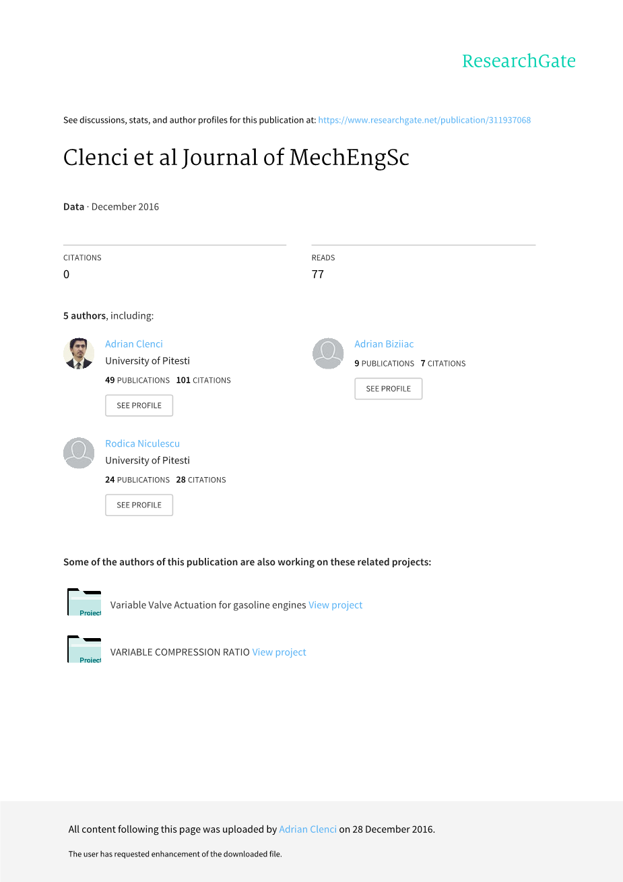Open Adrian Biziiac author name link
The width and height of the screenshot is (623, 882).
point(384,344)
